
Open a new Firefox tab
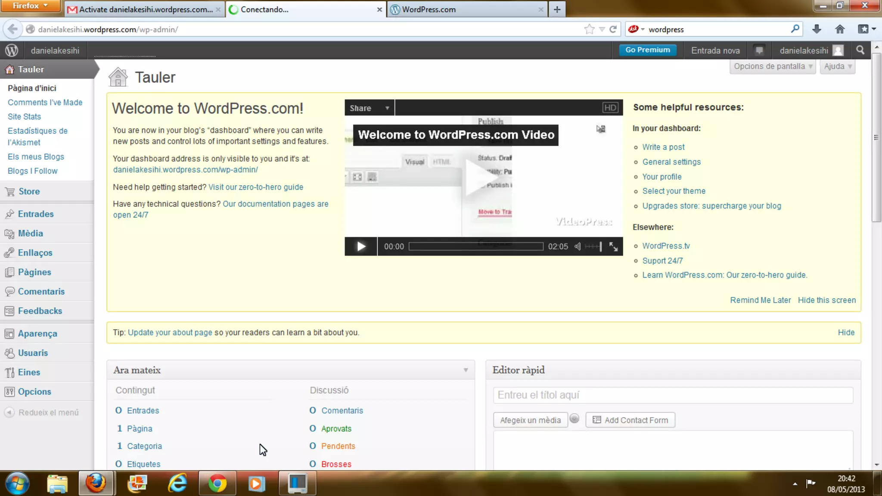(x=557, y=9)
